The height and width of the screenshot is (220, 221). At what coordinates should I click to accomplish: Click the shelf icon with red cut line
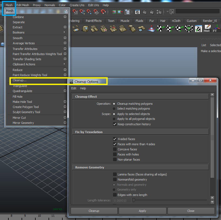(113, 29)
